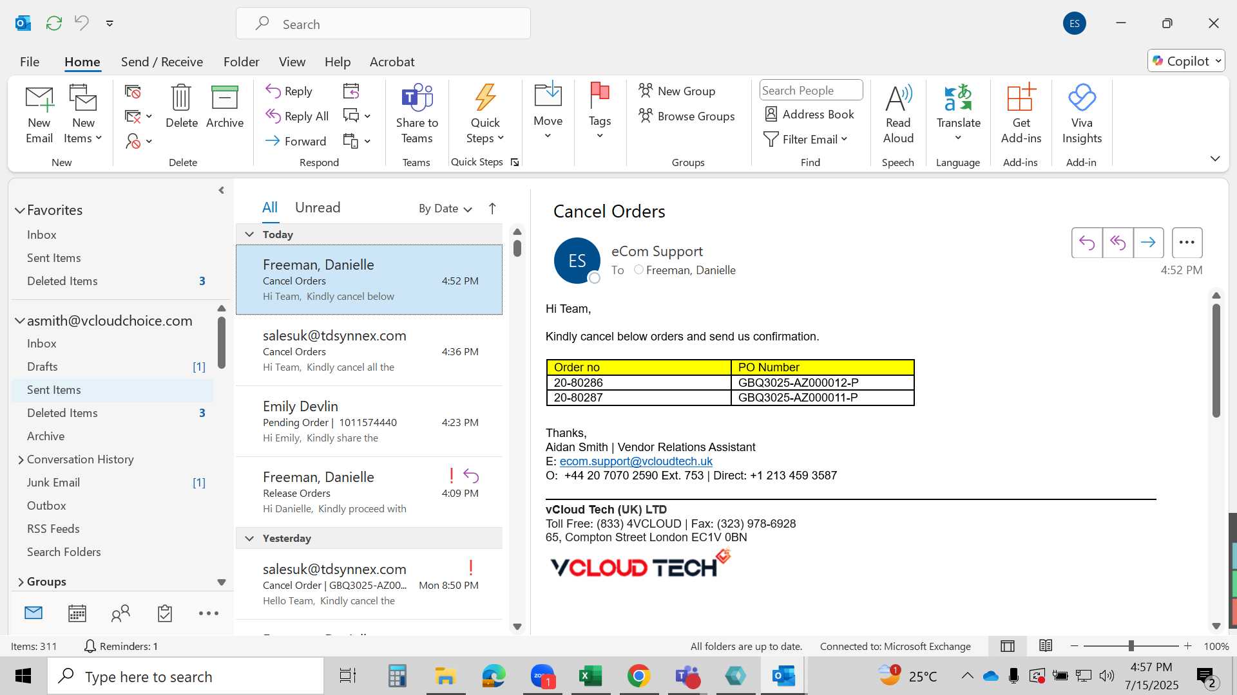Click Forward arrow in the reading pane

click(x=1148, y=243)
